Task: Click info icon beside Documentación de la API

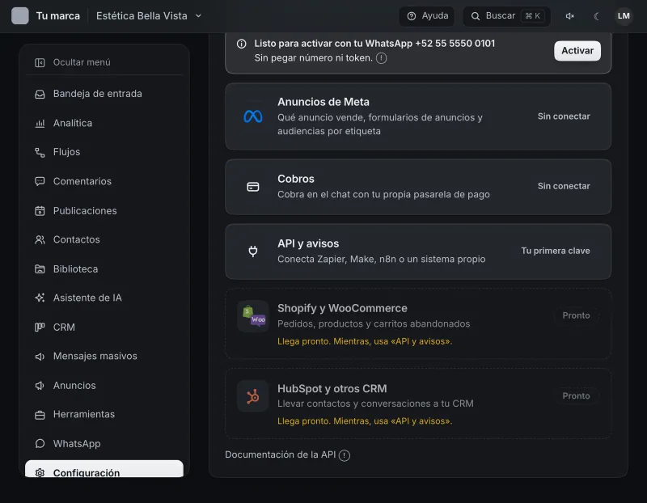Action: (345, 455)
